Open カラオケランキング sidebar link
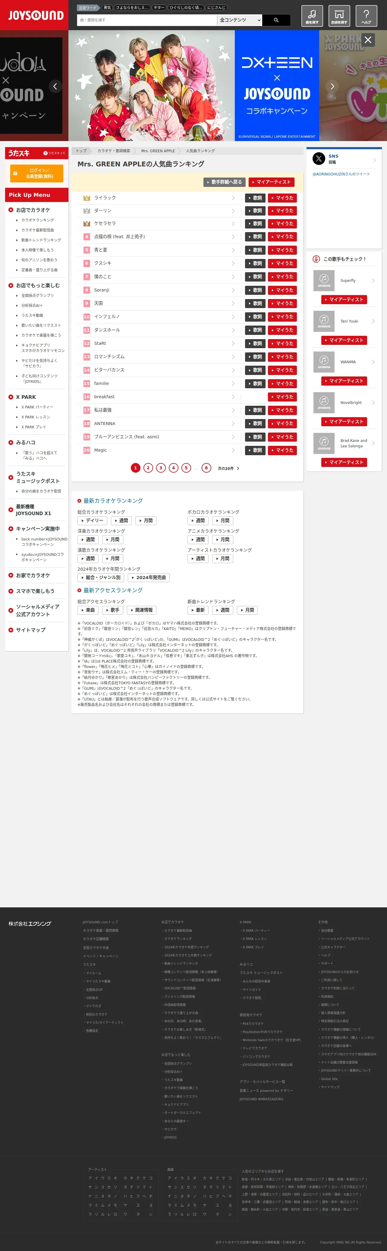The image size is (387, 1251). click(37, 220)
